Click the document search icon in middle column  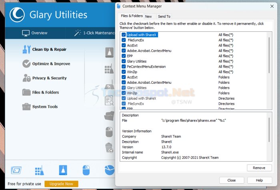(x=109, y=100)
